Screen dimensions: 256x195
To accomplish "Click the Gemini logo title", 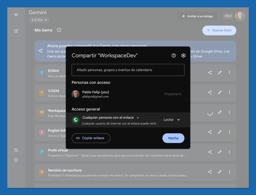I will tap(38, 12).
